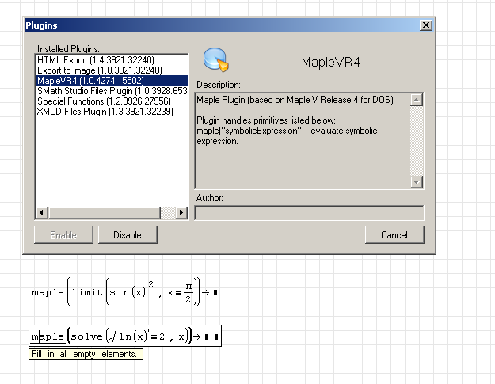Click the Author text field
Viewport: 495px width, 384px height.
pyautogui.click(x=309, y=213)
